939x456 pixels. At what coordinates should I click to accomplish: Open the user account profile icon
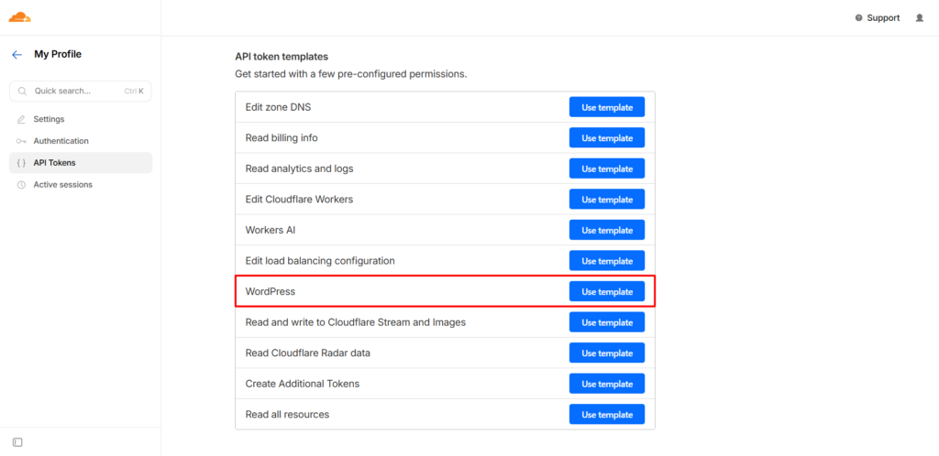pyautogui.click(x=920, y=18)
